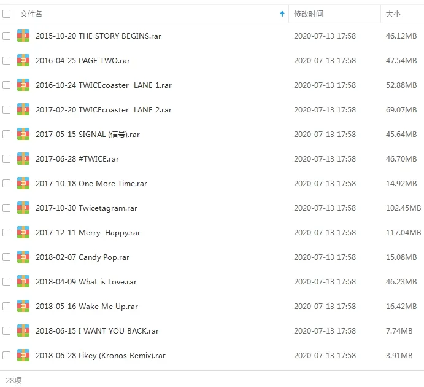Open file 2018-06-28 Likey (Kronos Remix).rar
424x387 pixels.
tap(101, 355)
